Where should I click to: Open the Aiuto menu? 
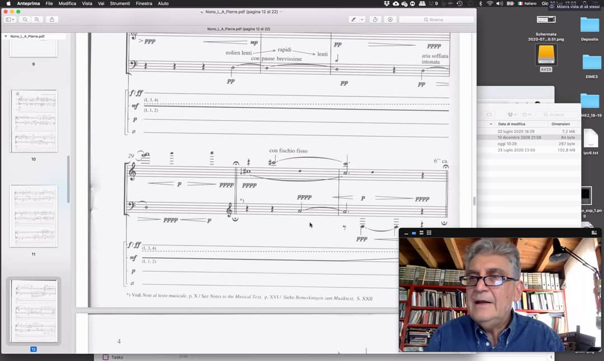[163, 3]
